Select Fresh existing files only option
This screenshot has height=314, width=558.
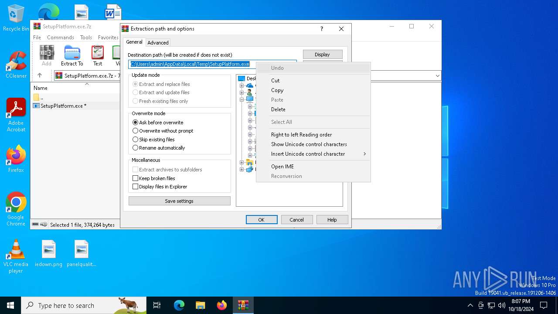(x=160, y=101)
